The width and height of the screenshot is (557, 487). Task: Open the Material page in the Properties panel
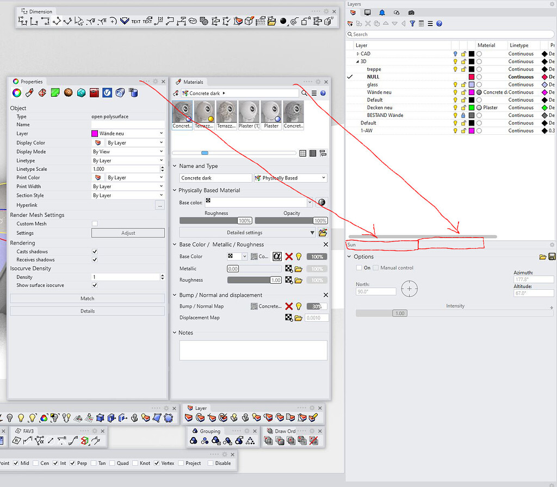[67, 93]
